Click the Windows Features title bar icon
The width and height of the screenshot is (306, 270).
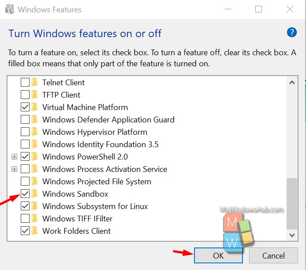click(10, 9)
